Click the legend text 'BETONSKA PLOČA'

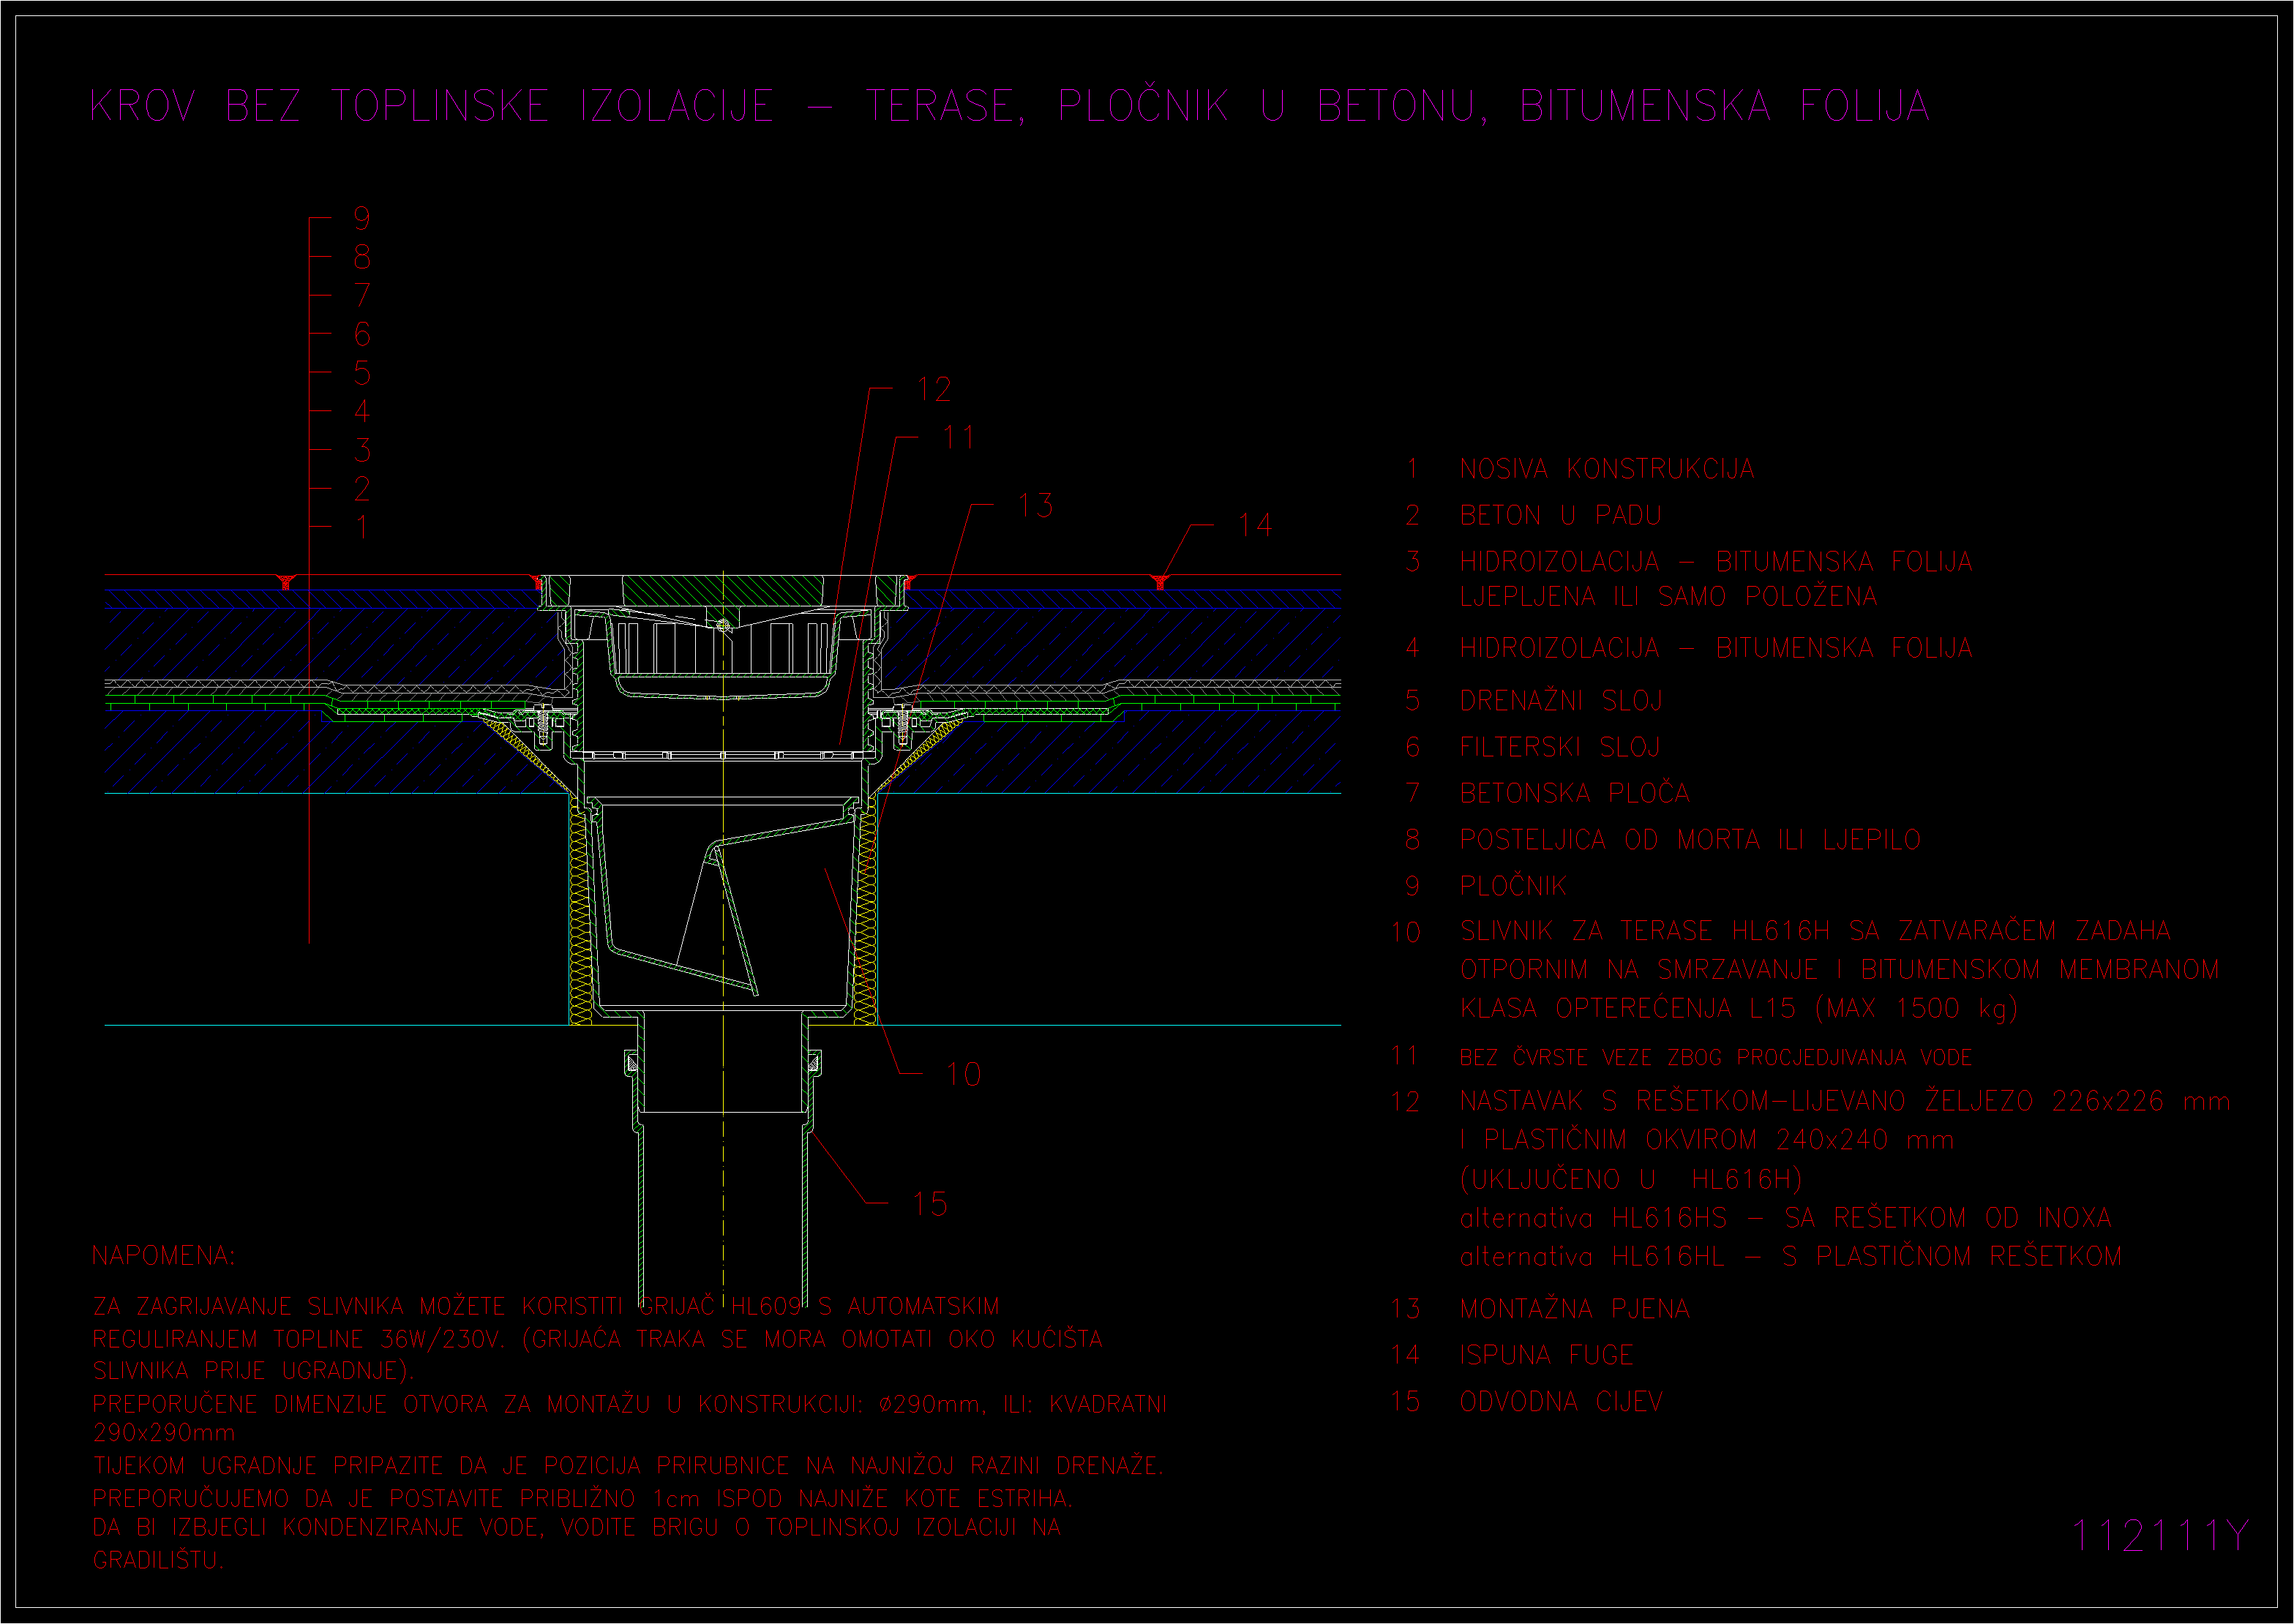(1574, 793)
